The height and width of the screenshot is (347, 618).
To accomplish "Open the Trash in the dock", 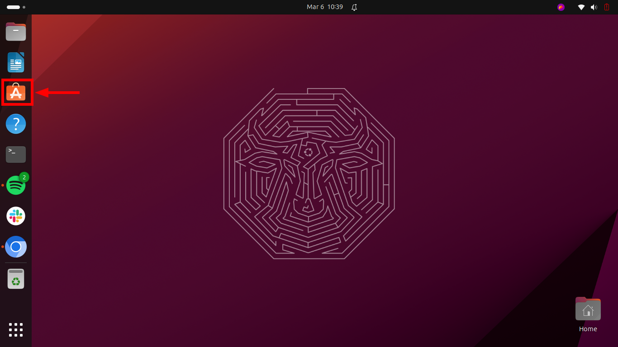I will pyautogui.click(x=16, y=279).
